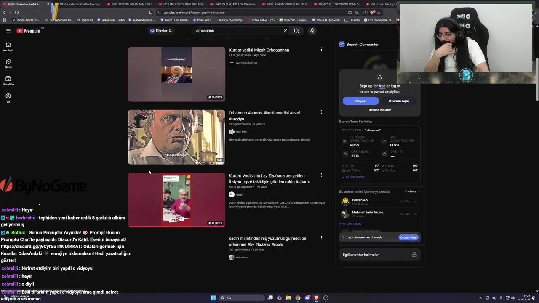Image resolution: width=539 pixels, height=303 pixels.
Task: Click the Kaydol sign-up button
Action: click(x=361, y=101)
